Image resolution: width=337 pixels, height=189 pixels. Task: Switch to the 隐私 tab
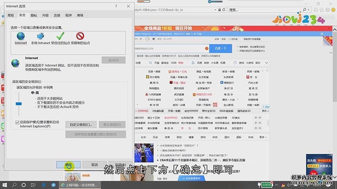pos(34,15)
